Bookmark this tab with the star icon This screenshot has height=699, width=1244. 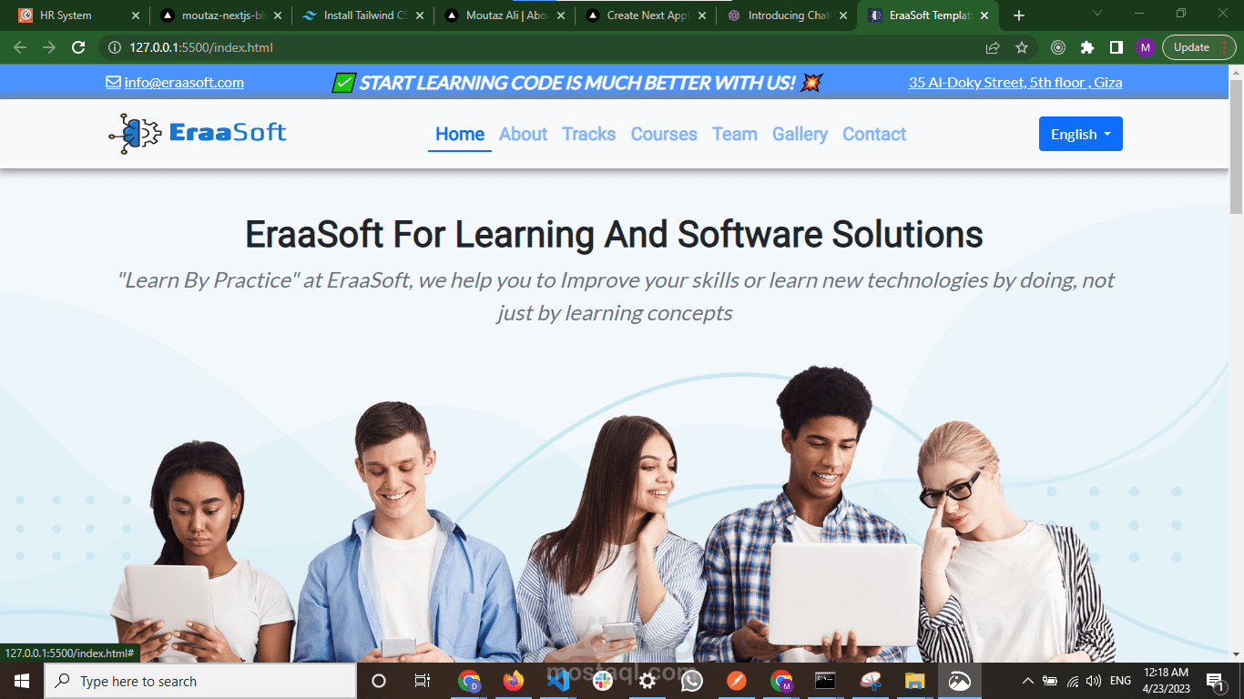tap(1022, 47)
